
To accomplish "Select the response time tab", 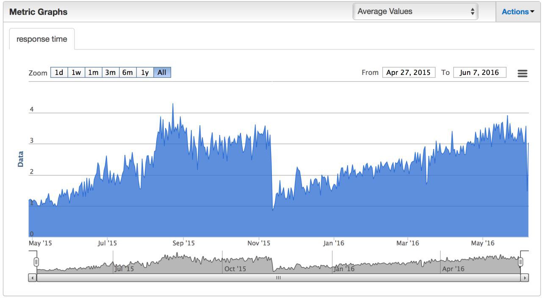I will click(x=41, y=39).
